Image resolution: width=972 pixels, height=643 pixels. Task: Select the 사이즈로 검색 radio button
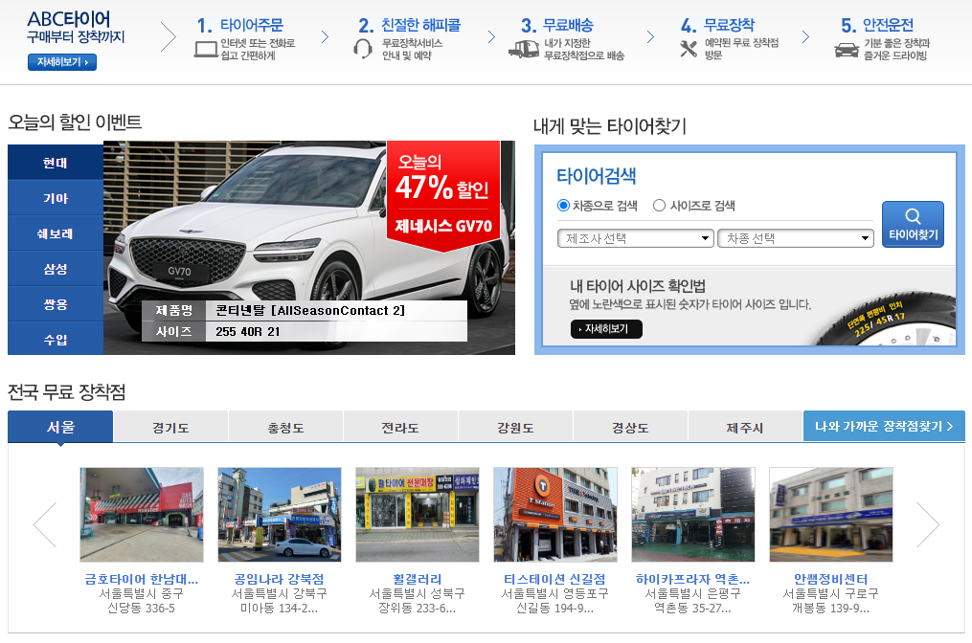tap(660, 205)
